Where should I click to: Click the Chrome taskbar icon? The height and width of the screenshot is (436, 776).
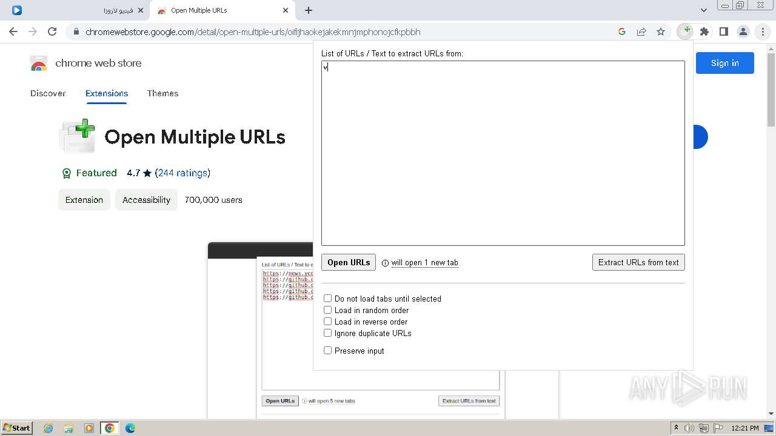110,428
